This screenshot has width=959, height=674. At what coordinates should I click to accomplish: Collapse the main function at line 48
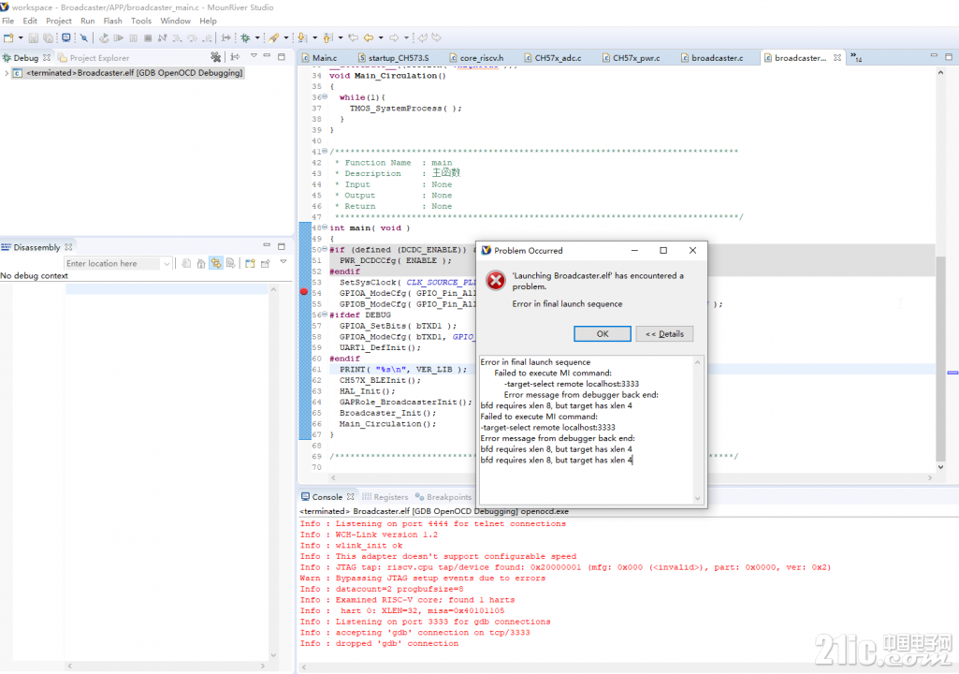click(x=325, y=227)
